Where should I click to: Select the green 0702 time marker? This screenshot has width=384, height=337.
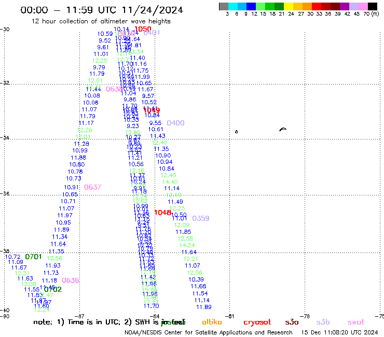(53, 289)
